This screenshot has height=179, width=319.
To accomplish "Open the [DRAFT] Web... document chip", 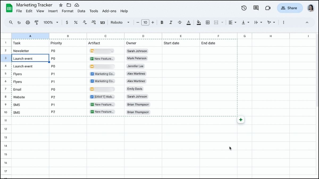I will [x=102, y=97].
